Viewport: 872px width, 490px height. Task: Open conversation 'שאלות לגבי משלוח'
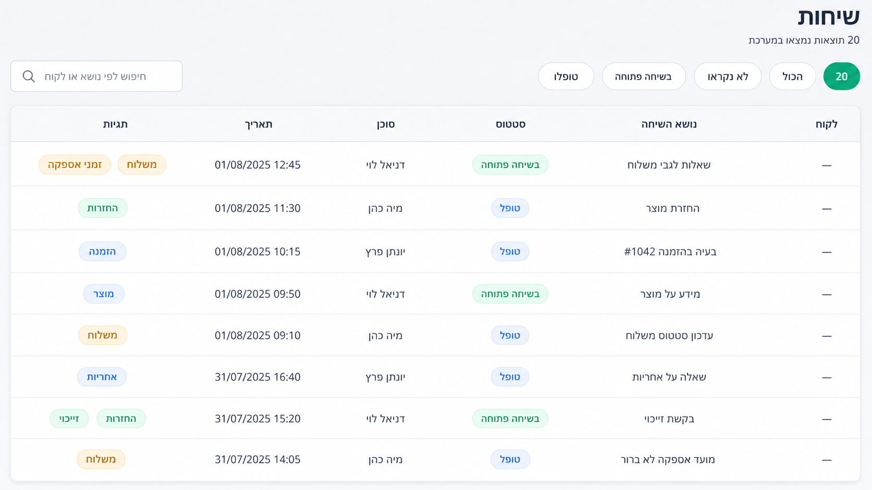[669, 165]
